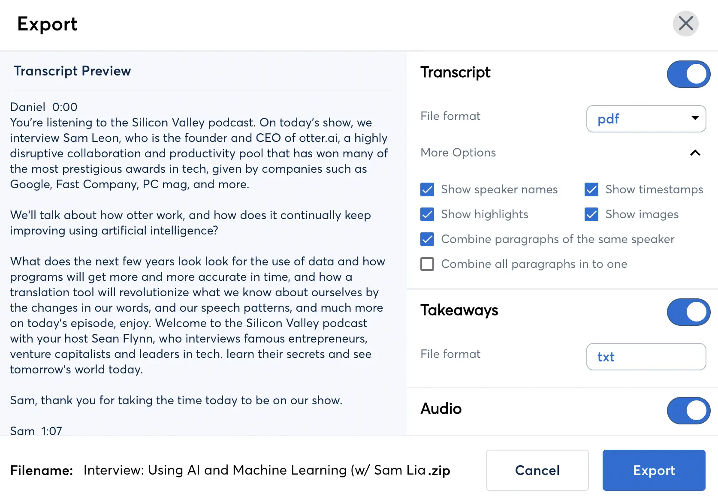Uncheck Show images
The width and height of the screenshot is (718, 499).
591,214
